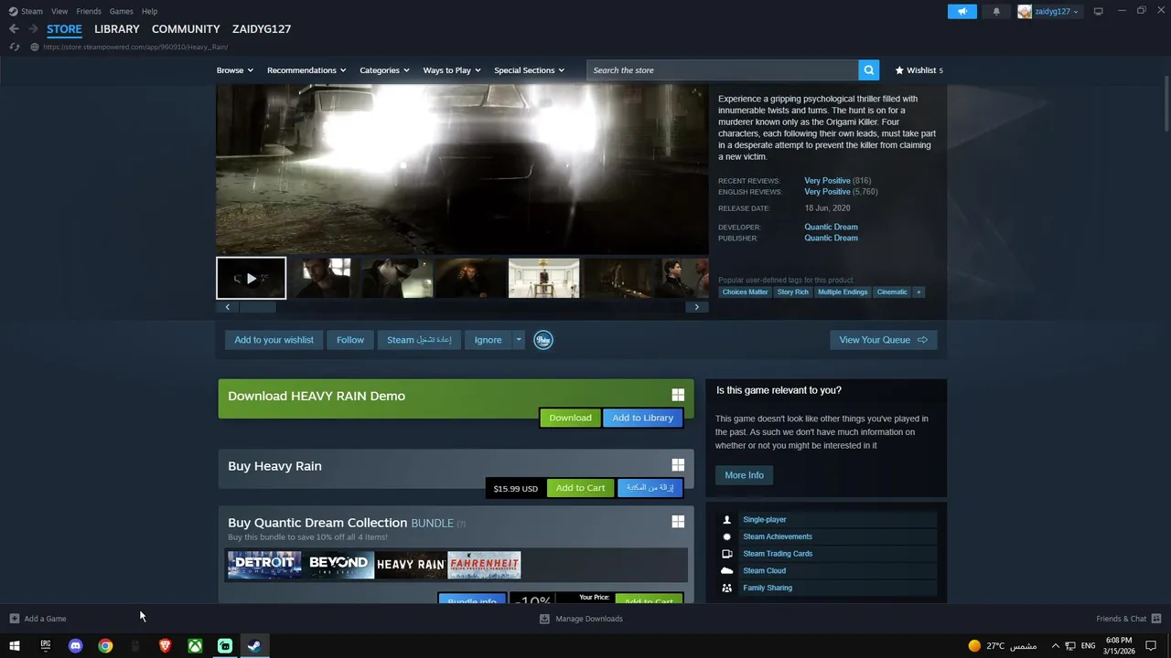Move the media strip with left arrow
Viewport: 1171px width, 658px height.
pyautogui.click(x=227, y=307)
